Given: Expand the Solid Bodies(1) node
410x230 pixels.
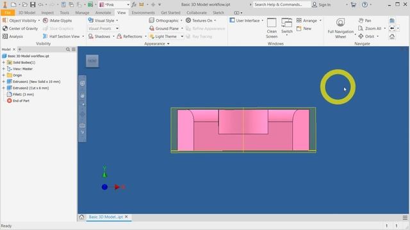Looking at the screenshot, I should pos(4,63).
